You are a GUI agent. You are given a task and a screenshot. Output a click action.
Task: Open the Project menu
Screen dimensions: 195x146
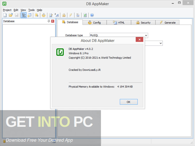(7, 10)
